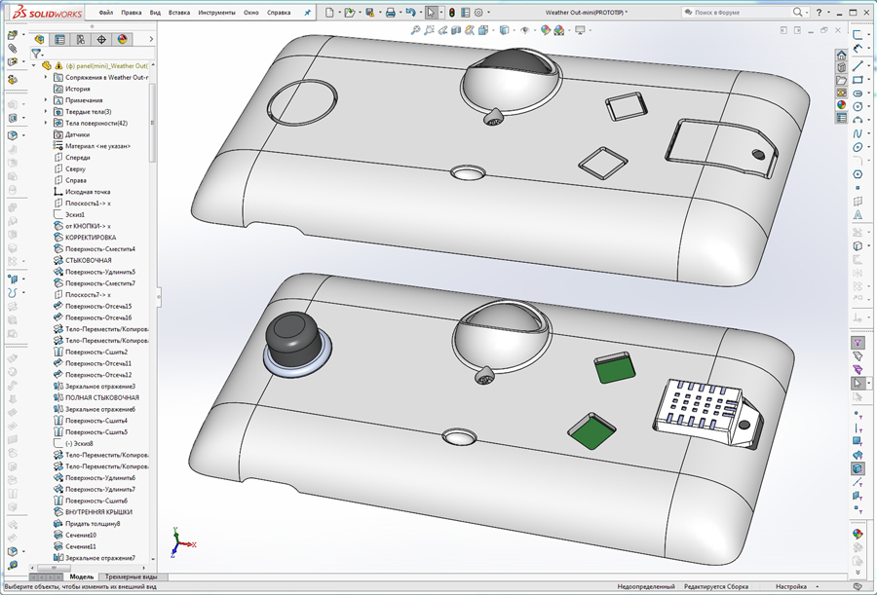Click the Previous View icon

[x=441, y=30]
